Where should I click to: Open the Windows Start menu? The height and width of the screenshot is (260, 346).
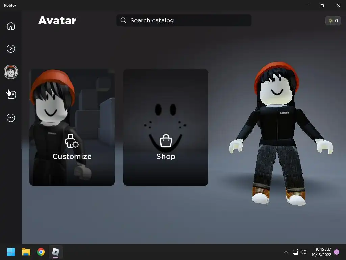click(x=11, y=252)
